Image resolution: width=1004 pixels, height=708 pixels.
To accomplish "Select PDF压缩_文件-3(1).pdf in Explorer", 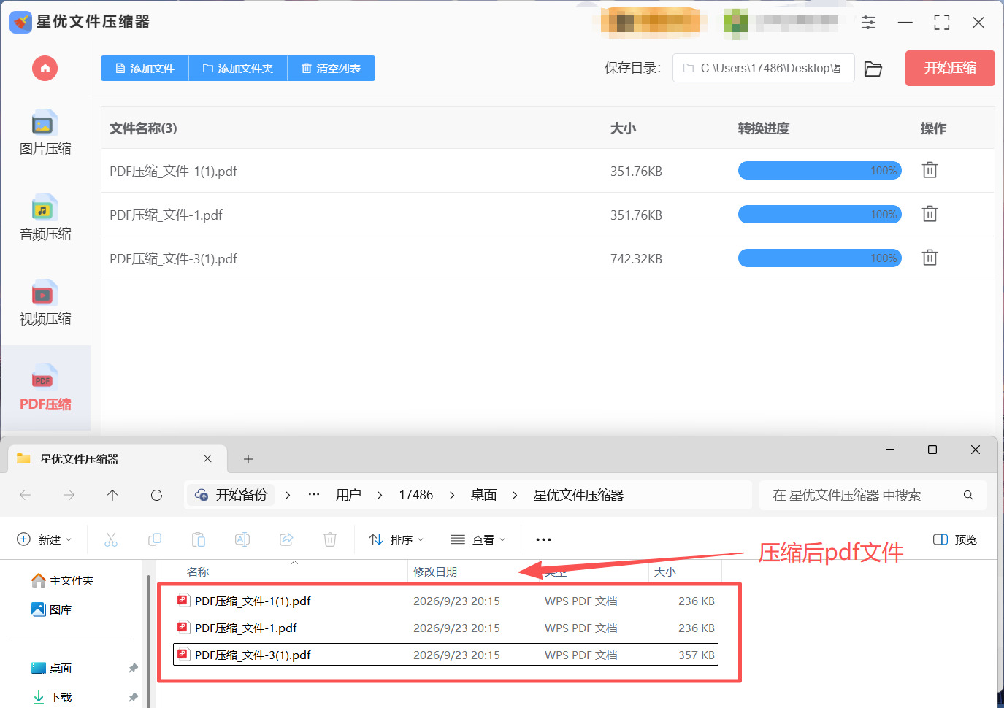I will tap(445, 655).
